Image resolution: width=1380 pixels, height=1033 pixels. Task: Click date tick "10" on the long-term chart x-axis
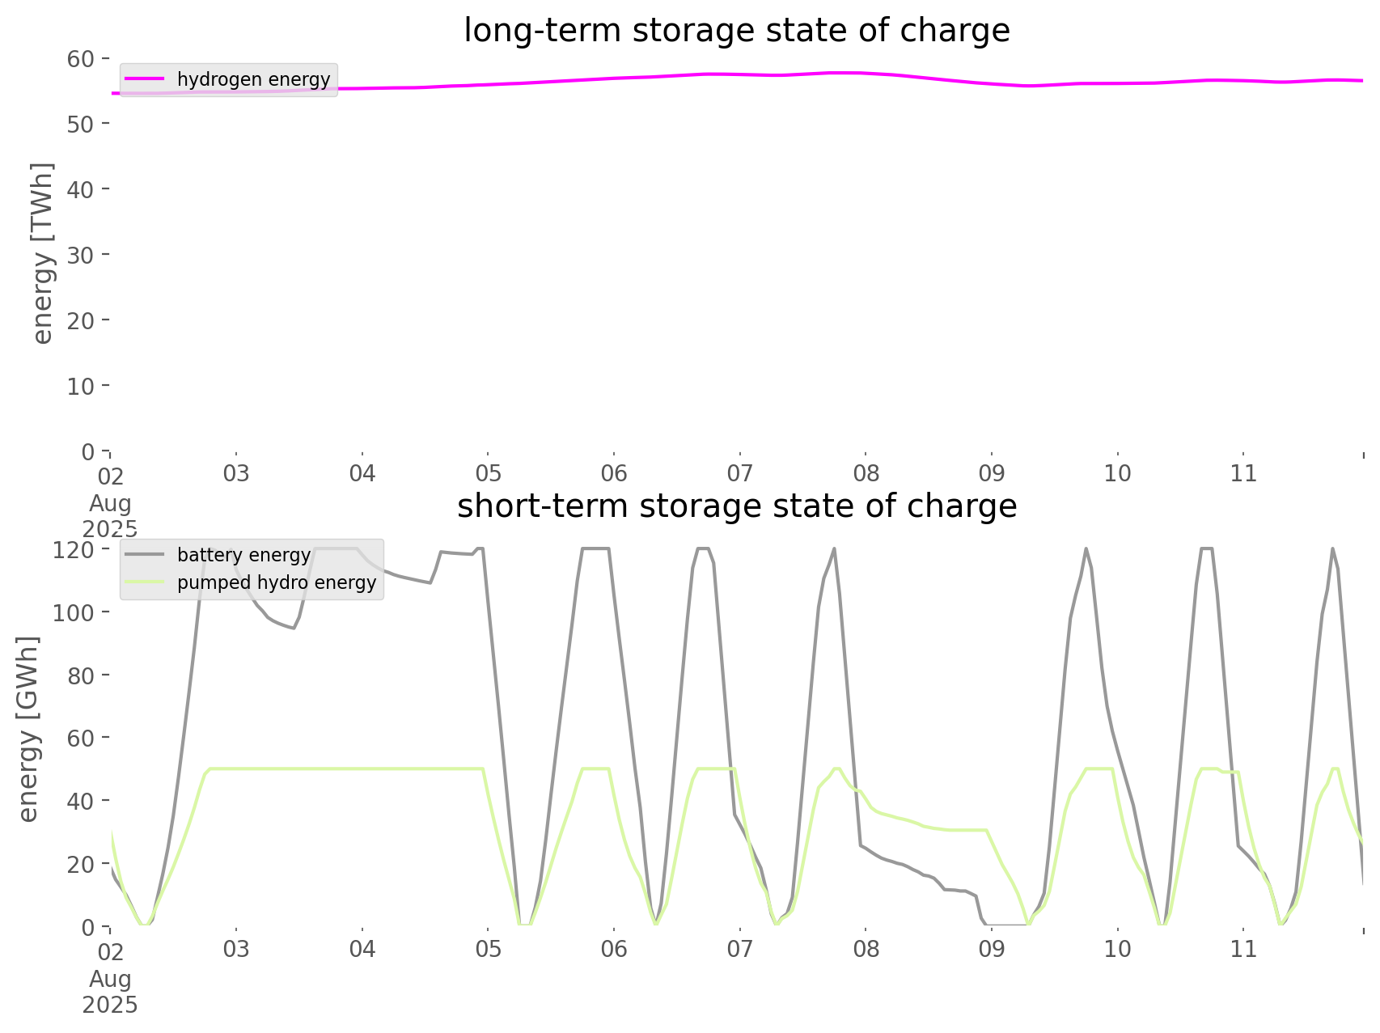(x=1117, y=474)
